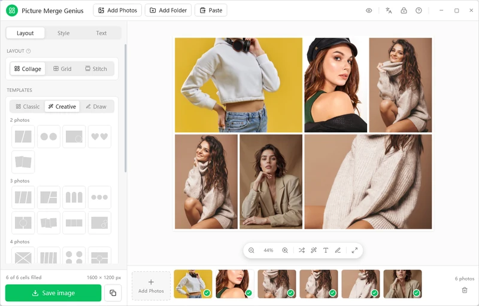Open the Draw templates tab

[x=96, y=106]
